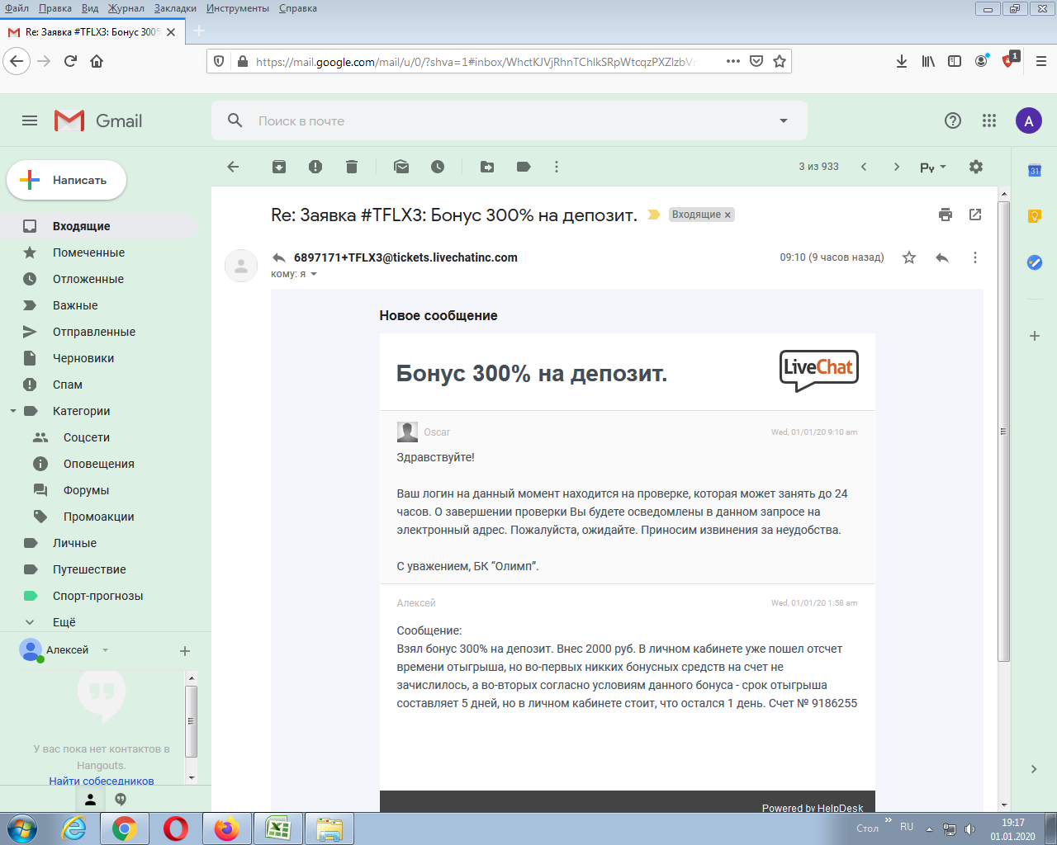Click the RU language indicator
This screenshot has width=1057, height=845.
[x=907, y=827]
